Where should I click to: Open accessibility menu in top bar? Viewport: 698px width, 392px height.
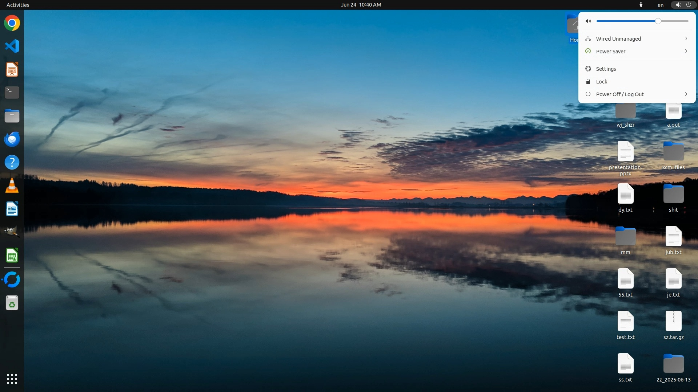point(641,5)
